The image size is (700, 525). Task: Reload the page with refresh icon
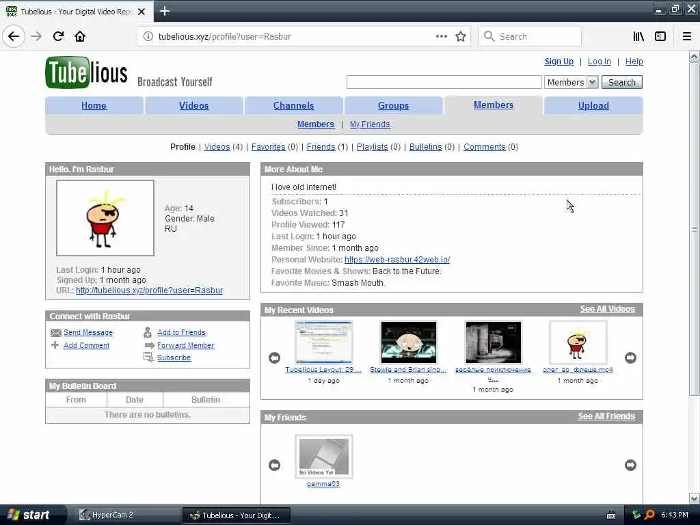(58, 36)
